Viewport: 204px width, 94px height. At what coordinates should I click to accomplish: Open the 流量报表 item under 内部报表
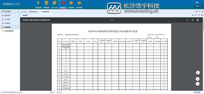9,31
